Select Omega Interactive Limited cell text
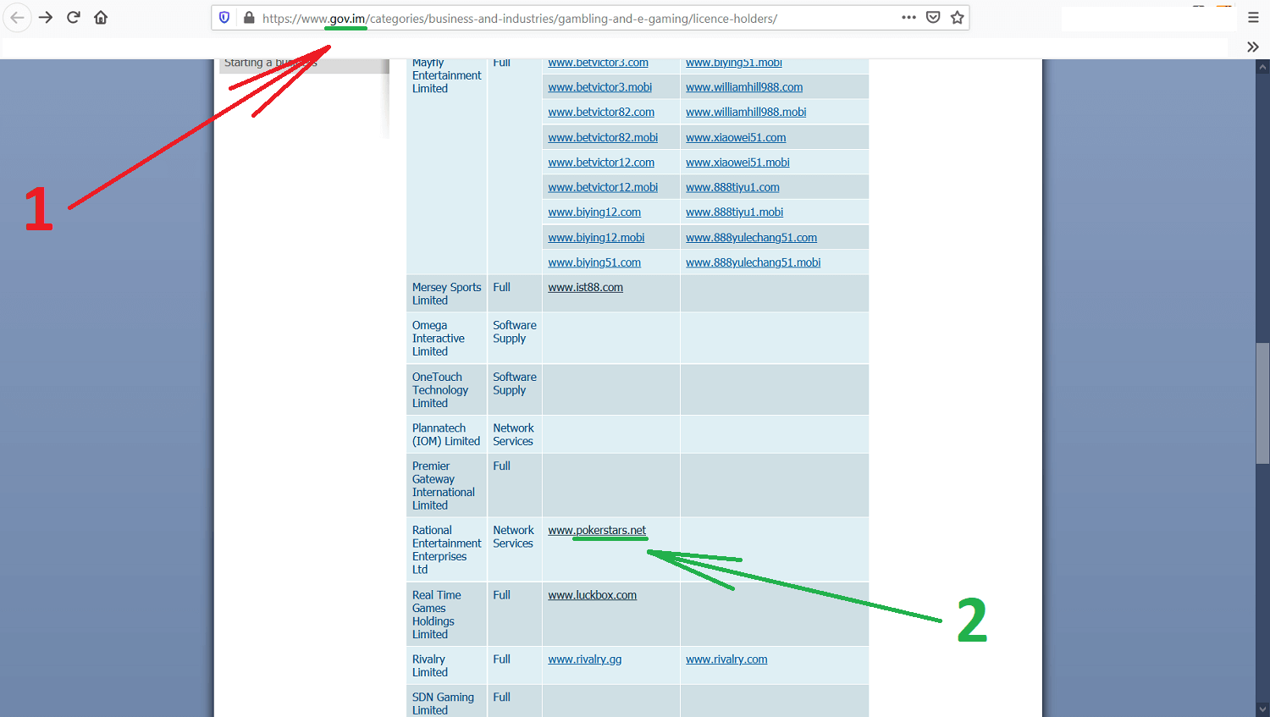Screen dimensions: 1270x717 point(439,339)
